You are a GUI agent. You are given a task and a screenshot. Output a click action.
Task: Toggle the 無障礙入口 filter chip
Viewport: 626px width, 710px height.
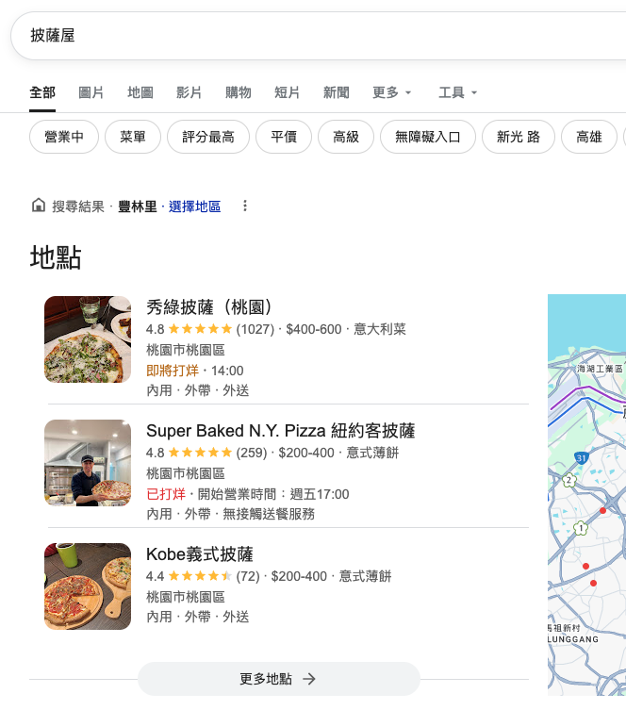[428, 137]
